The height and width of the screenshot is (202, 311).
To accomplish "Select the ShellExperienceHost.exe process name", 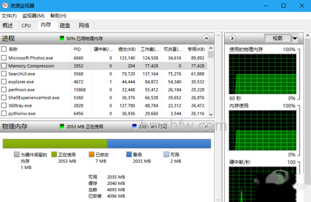I will click(x=34, y=98).
